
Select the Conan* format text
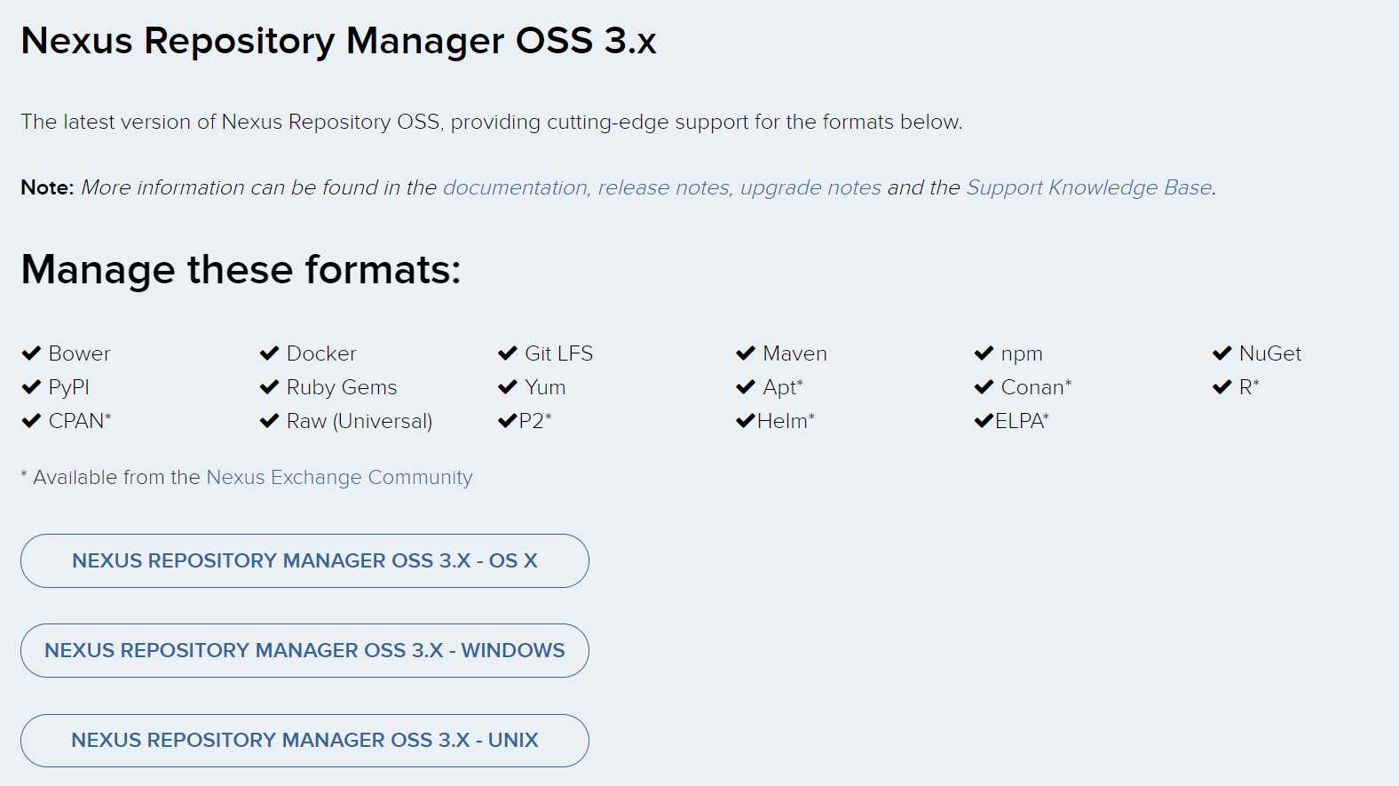pyautogui.click(x=1037, y=387)
